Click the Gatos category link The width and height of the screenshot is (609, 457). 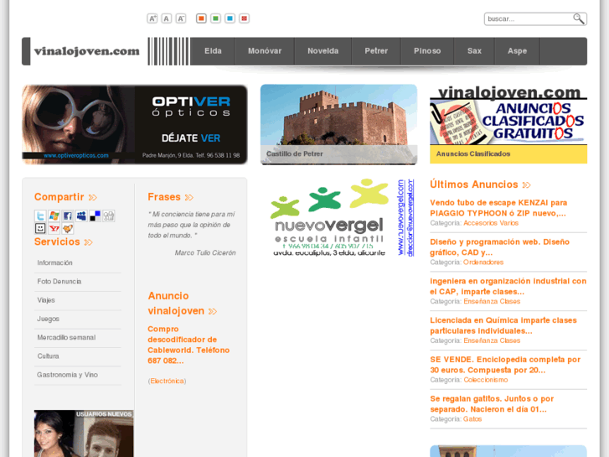point(472,419)
